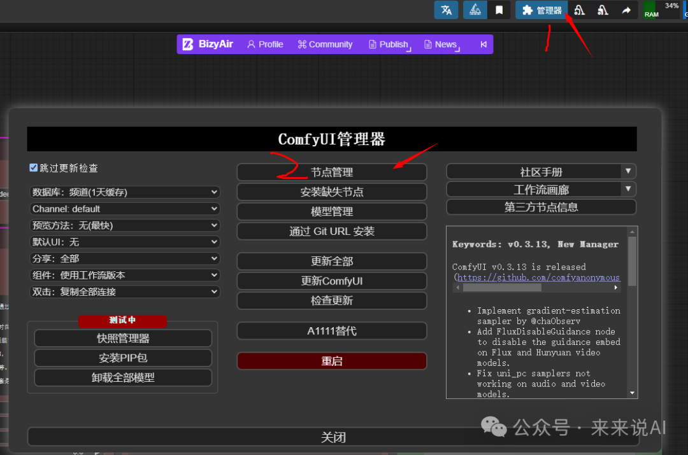The height and width of the screenshot is (455, 688).
Task: Click the 第三方节点信息 button
Action: coord(541,207)
